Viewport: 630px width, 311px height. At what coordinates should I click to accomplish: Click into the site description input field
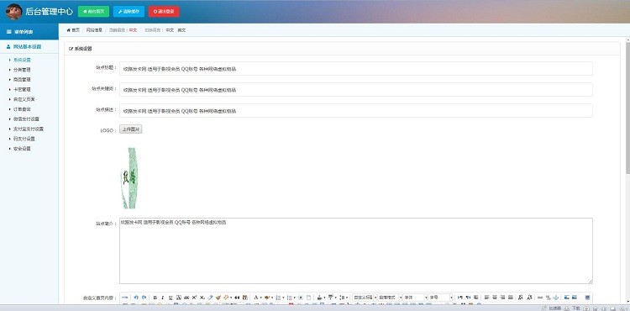tap(356, 110)
